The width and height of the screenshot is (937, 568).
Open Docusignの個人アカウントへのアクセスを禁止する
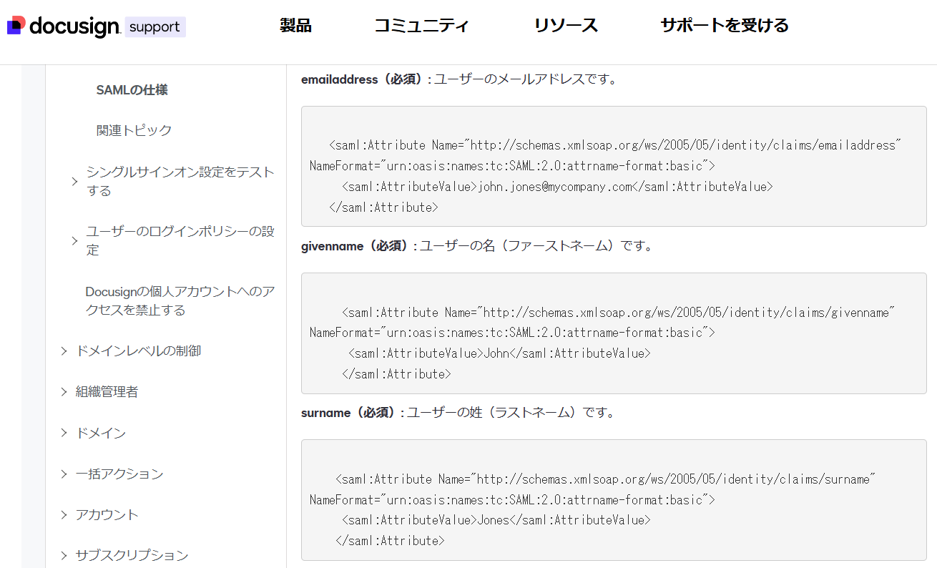coord(180,301)
